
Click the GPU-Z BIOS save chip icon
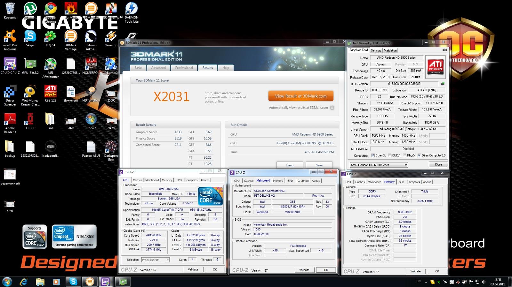pyautogui.click(x=443, y=84)
